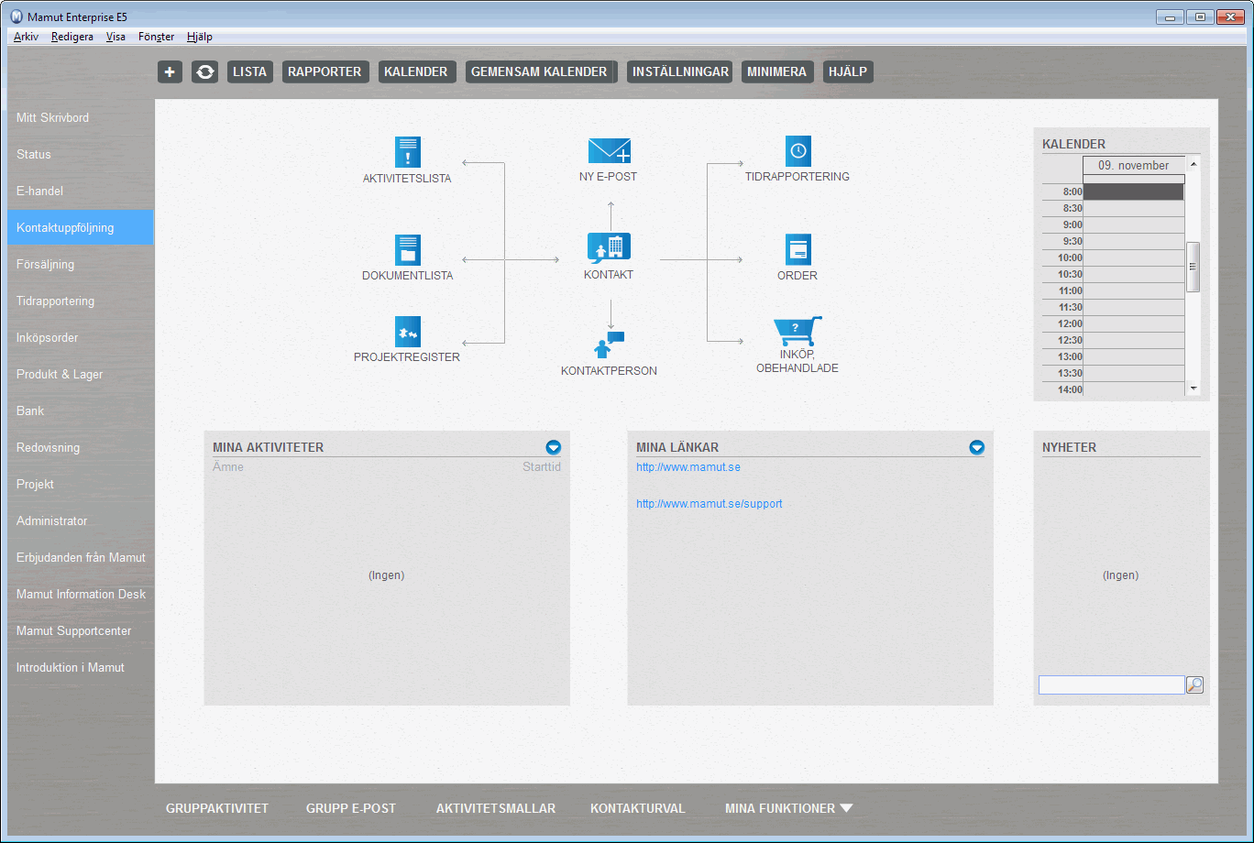This screenshot has height=843, width=1254.
Task: Select Mamut Supportcenter in the sidebar
Action: tap(81, 630)
